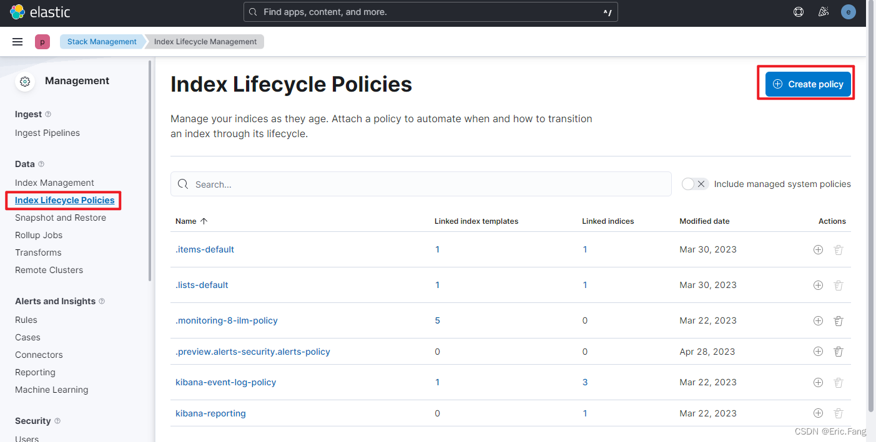
Task: Open the help menu
Action: click(799, 11)
